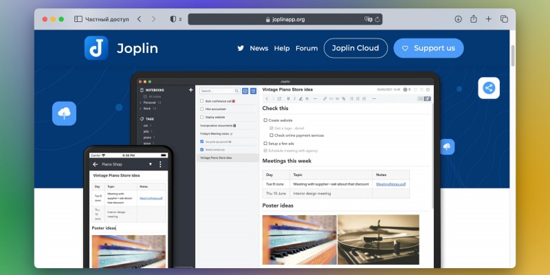Click the insert hyperlink icon
The image size is (550, 275).
pos(324,99)
